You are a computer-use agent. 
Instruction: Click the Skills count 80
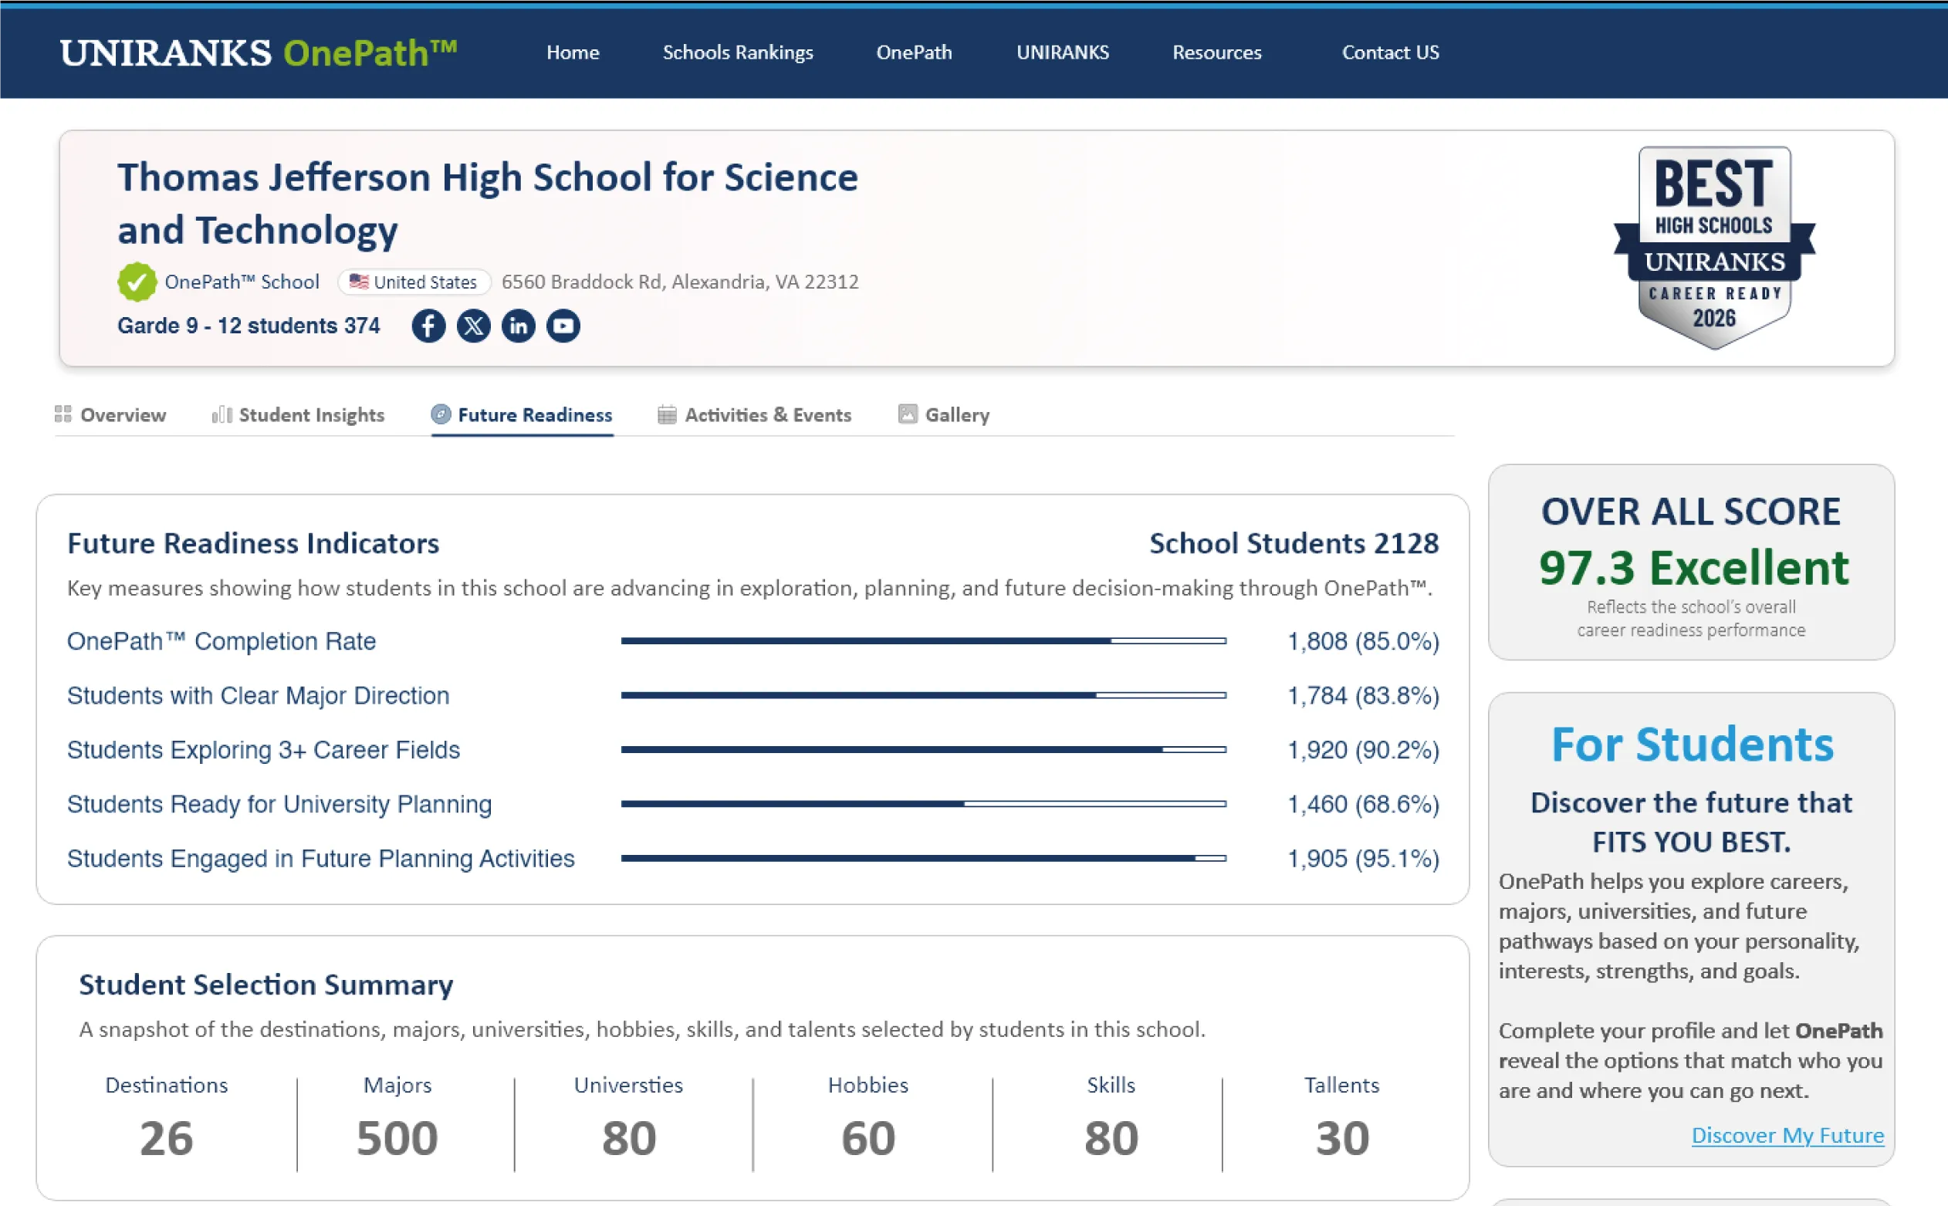click(x=1111, y=1137)
